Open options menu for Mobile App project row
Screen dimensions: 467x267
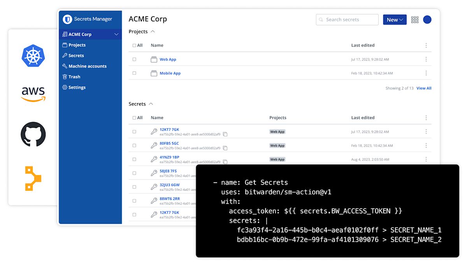click(426, 73)
